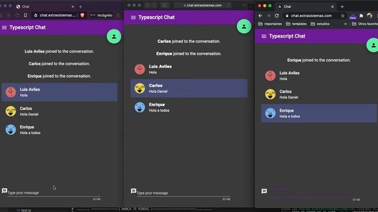Click Carlos yellow avatar in left window

tap(11, 111)
